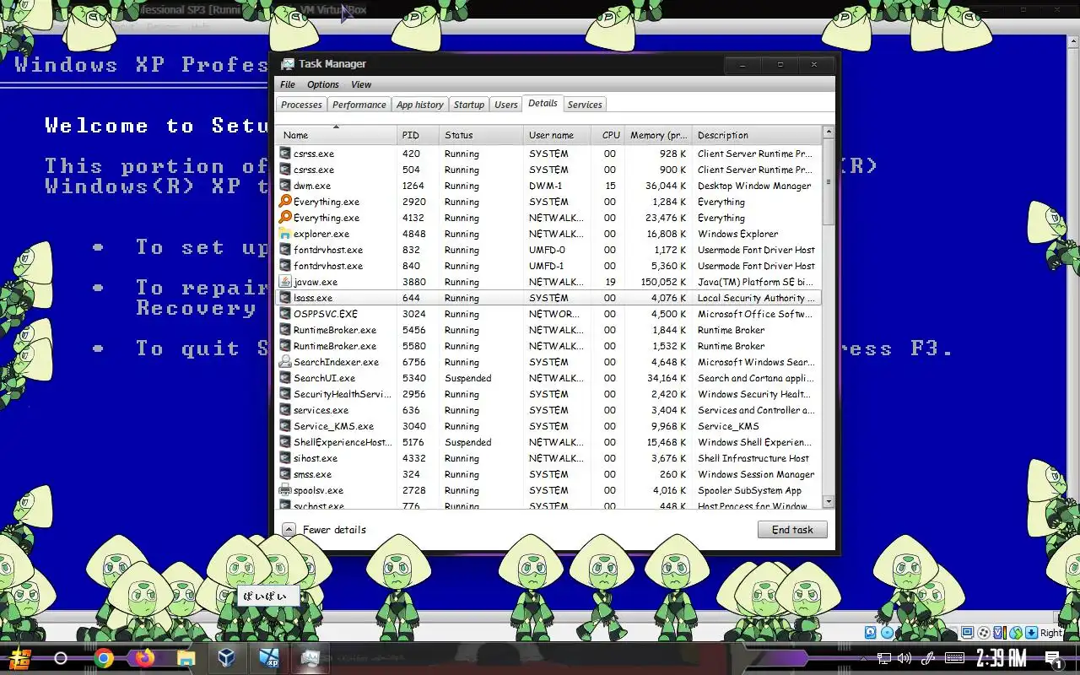Collapse view with Fewer details
This screenshot has width=1080, height=675.
324,530
